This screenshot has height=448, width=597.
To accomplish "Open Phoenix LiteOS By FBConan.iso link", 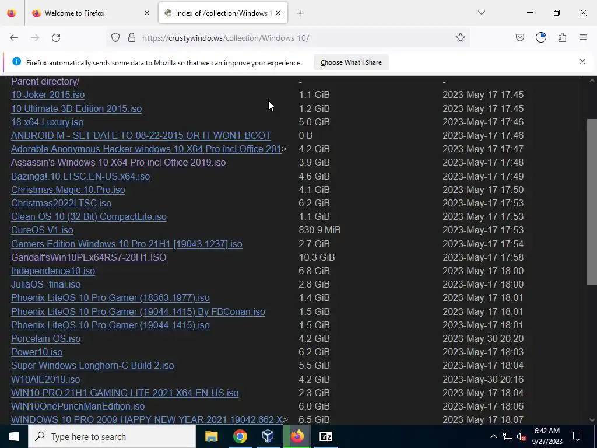I will tap(138, 311).
